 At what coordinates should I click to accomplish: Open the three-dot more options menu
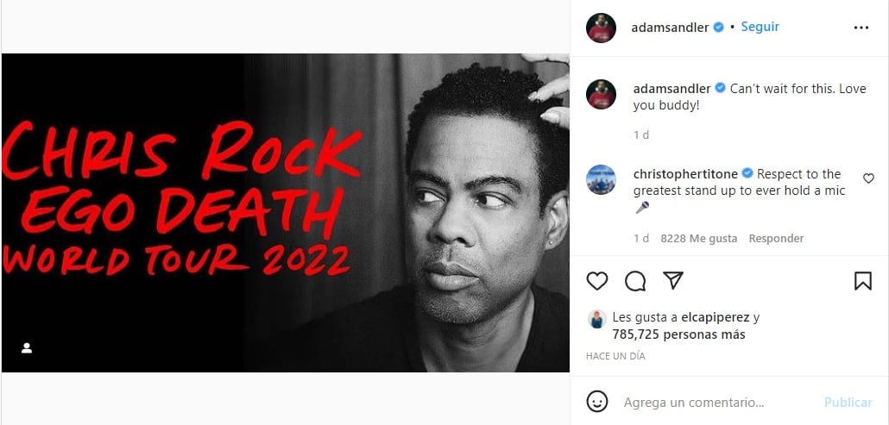tap(861, 28)
